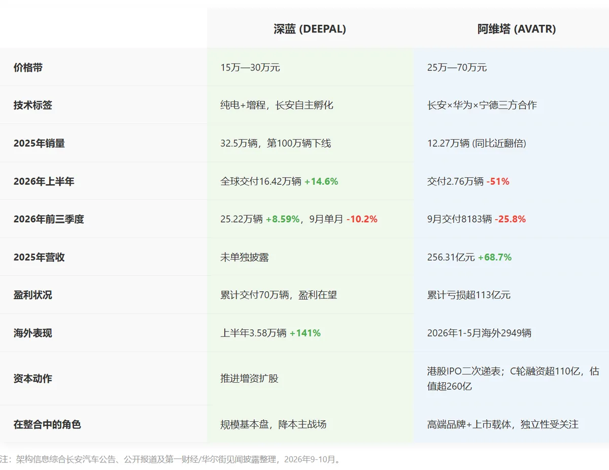Click the 15万—30万元 price cell
609x470 pixels.
(x=310, y=68)
